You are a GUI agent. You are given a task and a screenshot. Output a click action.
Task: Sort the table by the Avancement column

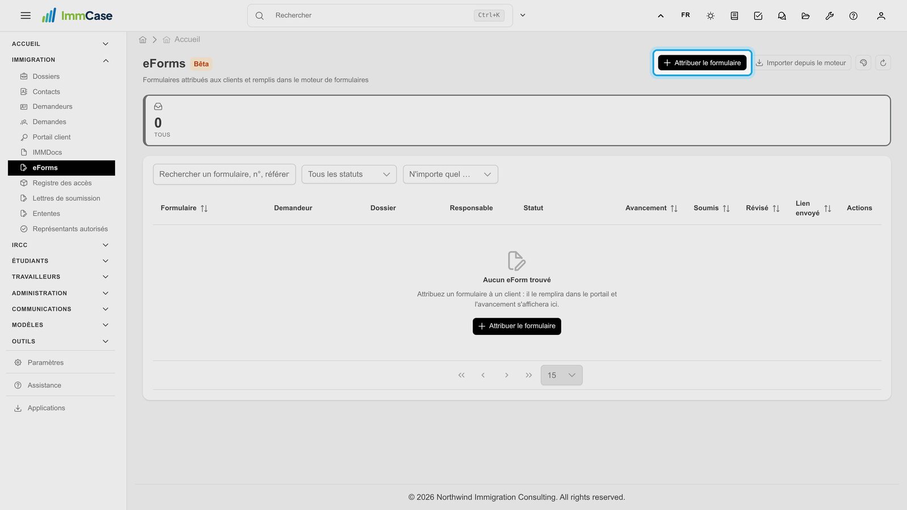674,209
